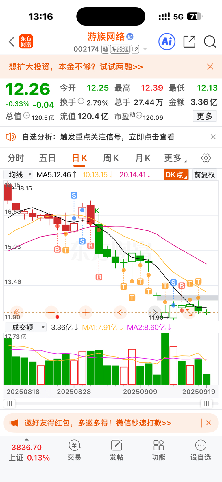Tap the info icon next to 市盈动
Viewport: 222px width, 482px height.
[x=139, y=115]
